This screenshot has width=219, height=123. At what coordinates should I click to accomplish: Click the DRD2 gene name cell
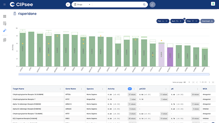click(68, 119)
